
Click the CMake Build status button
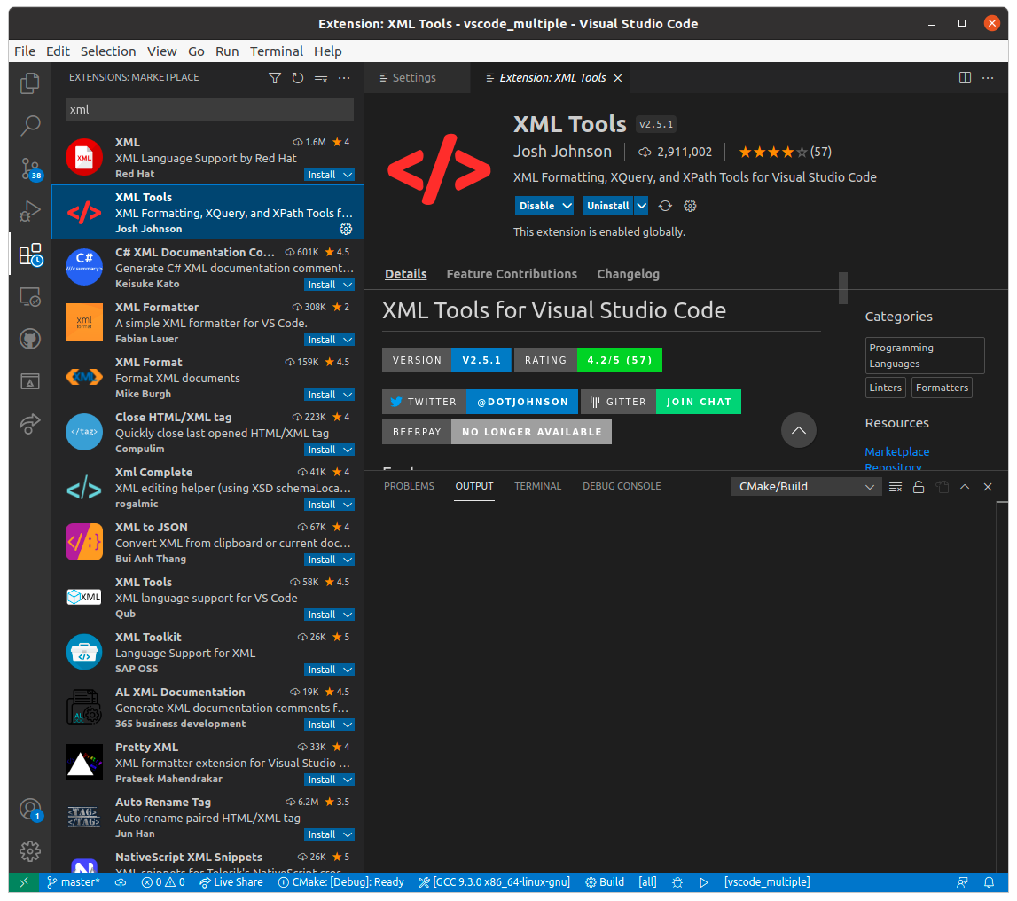(605, 882)
